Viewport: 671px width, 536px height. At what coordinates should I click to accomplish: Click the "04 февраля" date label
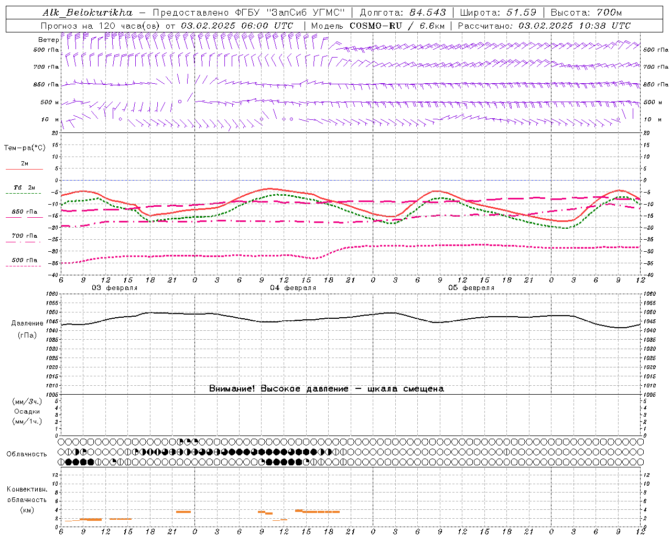coord(293,288)
